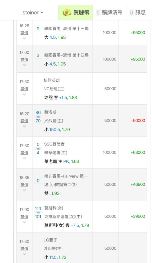The width and height of the screenshot is (152, 263).
Task: Expand chevron under 16:20 薩洛斯 row
Action: [x=24, y=126]
